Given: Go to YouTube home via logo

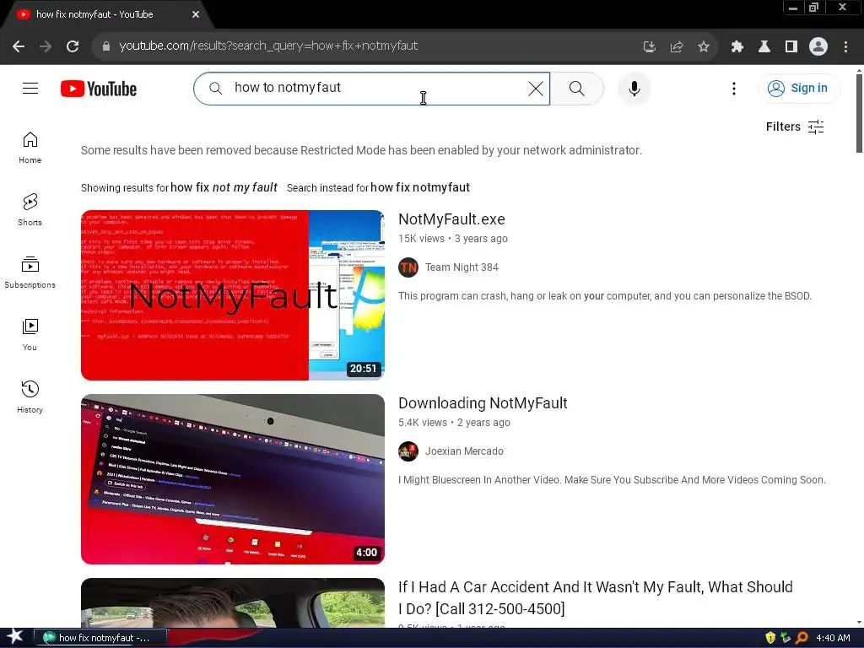Looking at the screenshot, I should pos(99,89).
